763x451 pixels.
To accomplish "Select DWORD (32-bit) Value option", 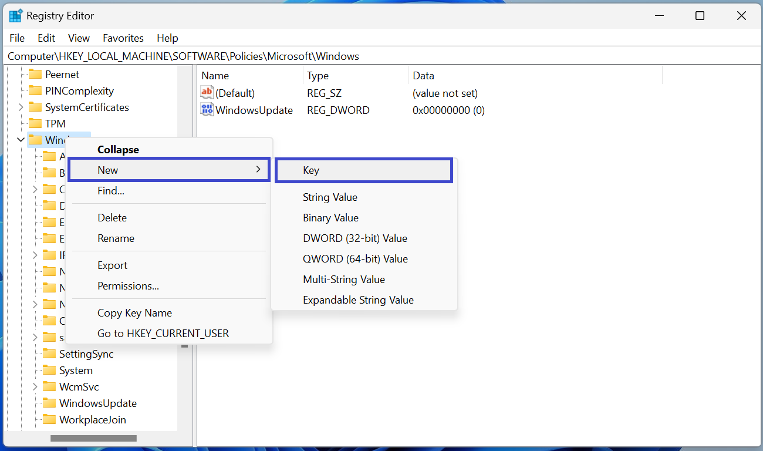I will tap(355, 238).
